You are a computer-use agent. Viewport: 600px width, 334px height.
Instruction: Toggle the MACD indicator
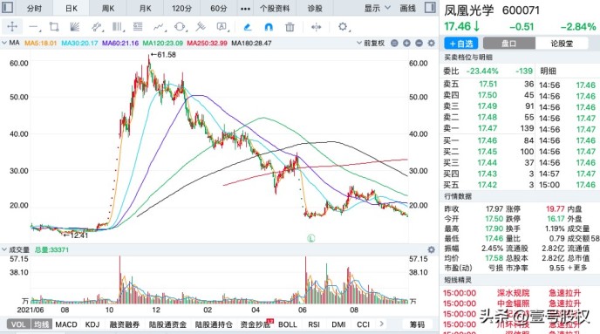click(66, 324)
